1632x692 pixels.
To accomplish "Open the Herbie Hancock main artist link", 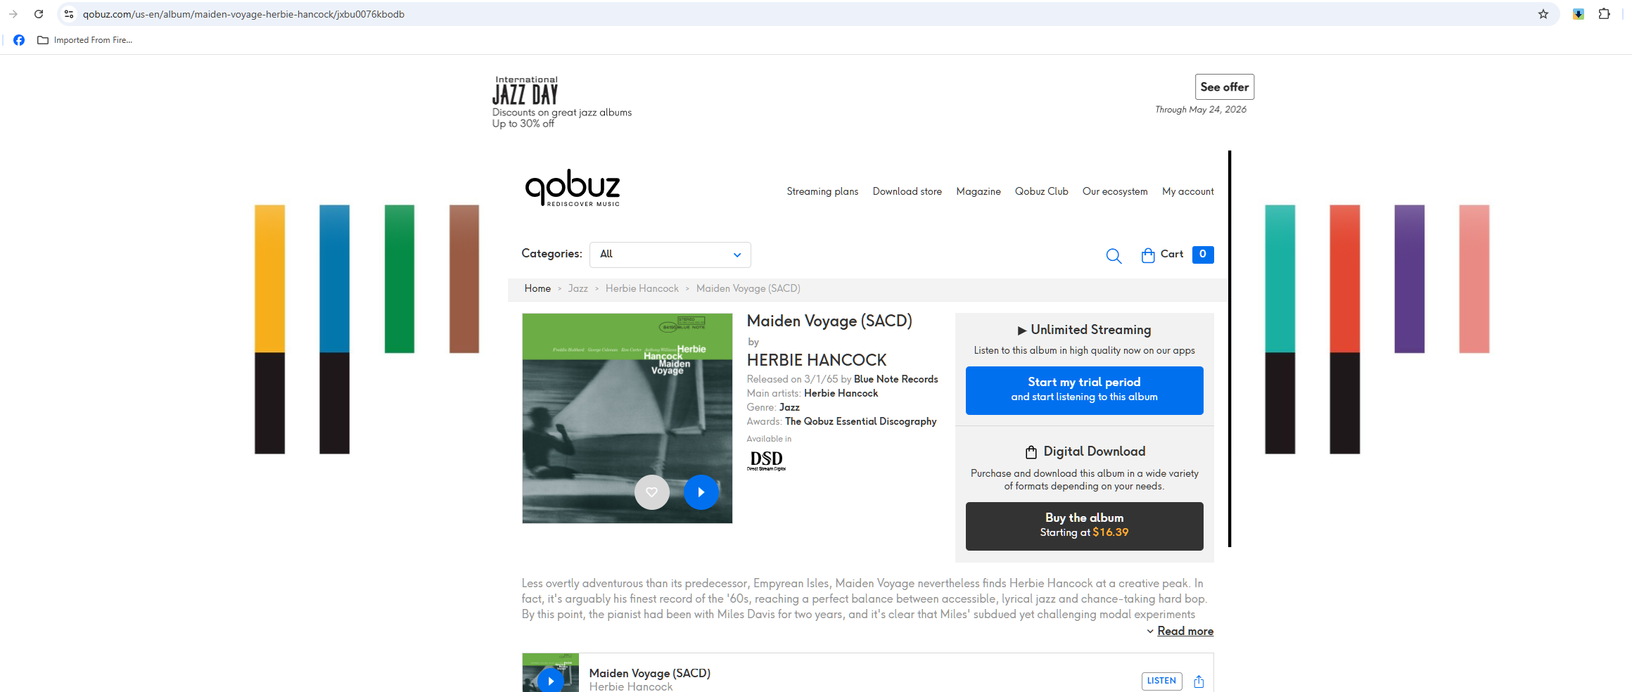I will tap(841, 393).
